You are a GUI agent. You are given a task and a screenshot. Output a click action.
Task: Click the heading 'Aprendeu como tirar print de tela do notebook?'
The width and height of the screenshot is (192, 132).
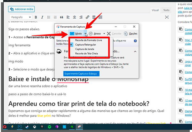(79, 104)
